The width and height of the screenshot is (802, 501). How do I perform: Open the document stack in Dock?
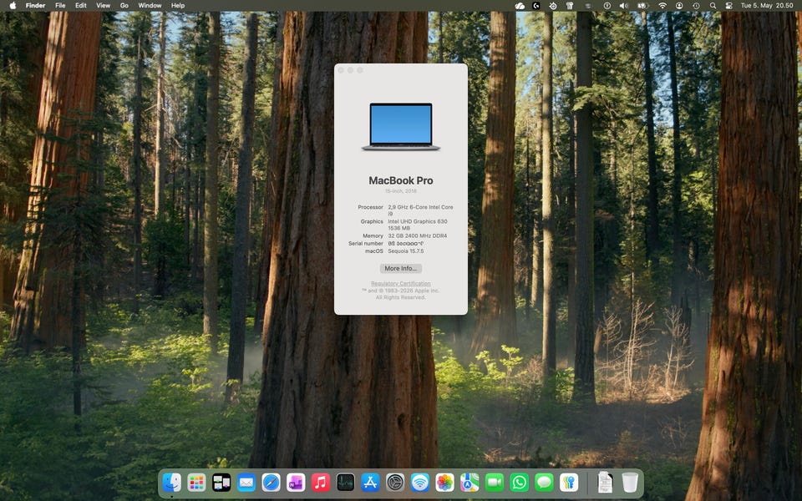pyautogui.click(x=605, y=482)
